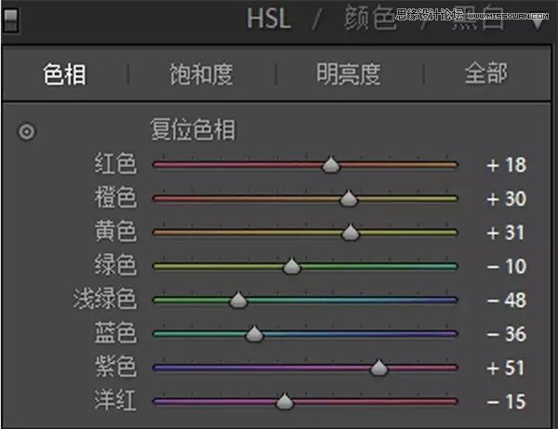Click the 绿色 value field -10
The width and height of the screenshot is (558, 429).
tap(507, 266)
